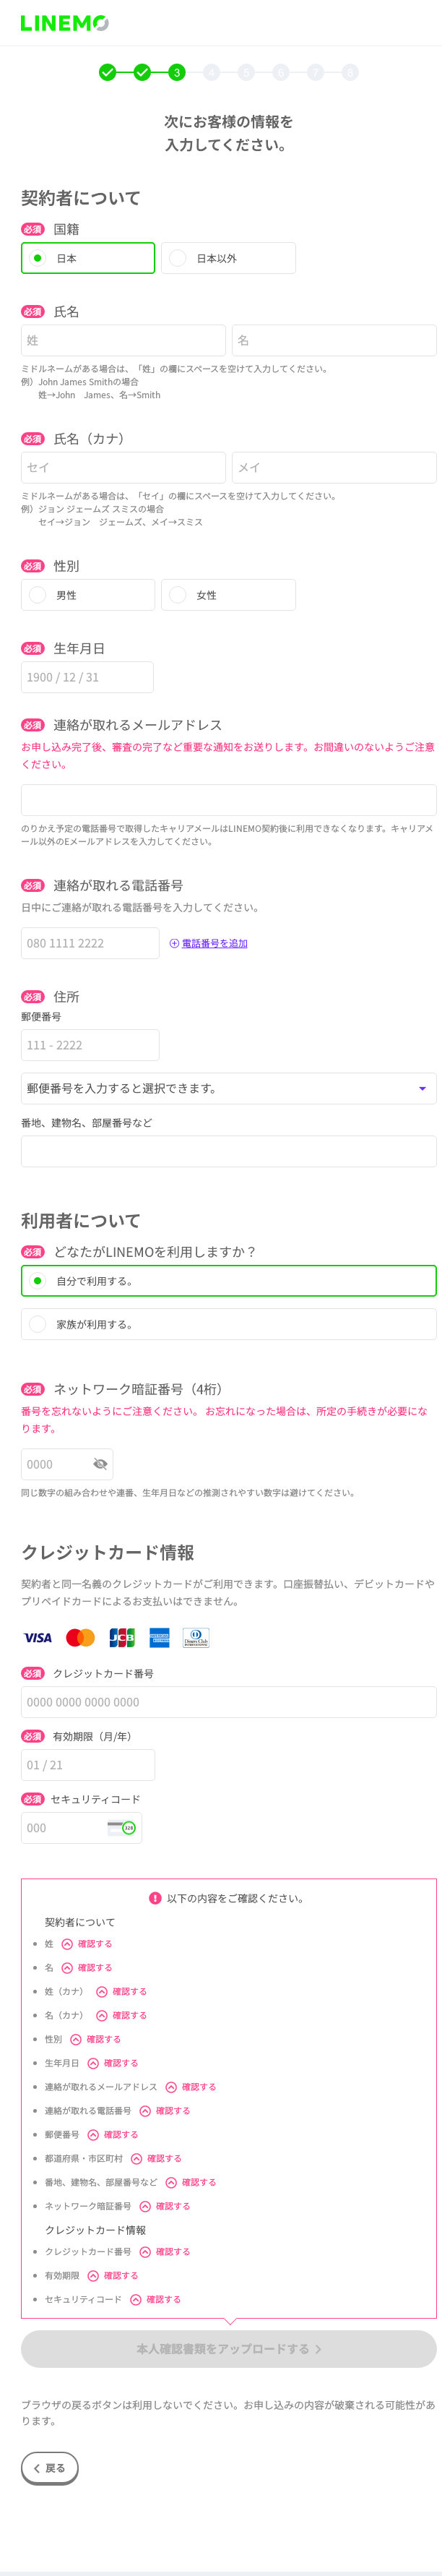Toggle PIN visibility eye icon

click(x=100, y=1463)
